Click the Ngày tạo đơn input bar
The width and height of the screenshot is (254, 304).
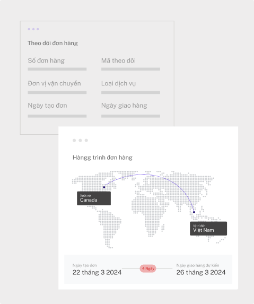pos(57,116)
